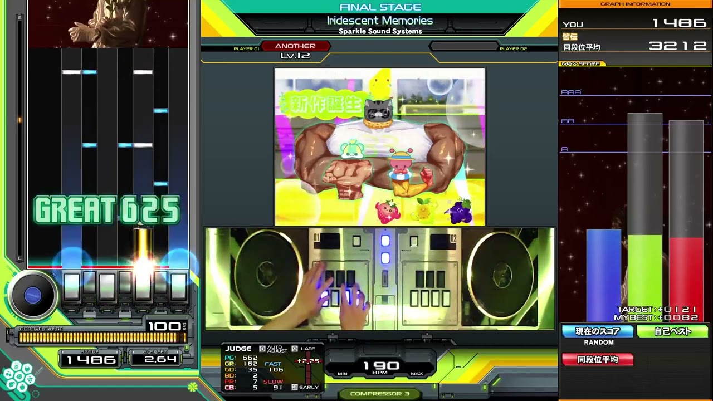713x401 pixels.
Task: Click the 皆伝 rank label
Action: [x=570, y=37]
